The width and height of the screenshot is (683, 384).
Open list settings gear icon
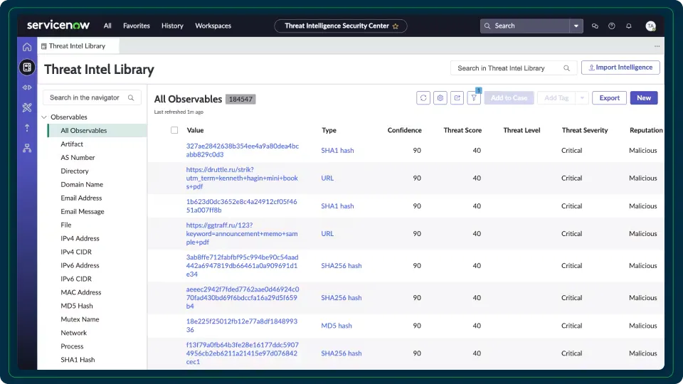pos(440,98)
